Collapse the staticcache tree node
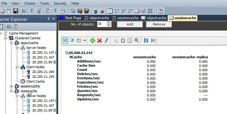 point(11,91)
